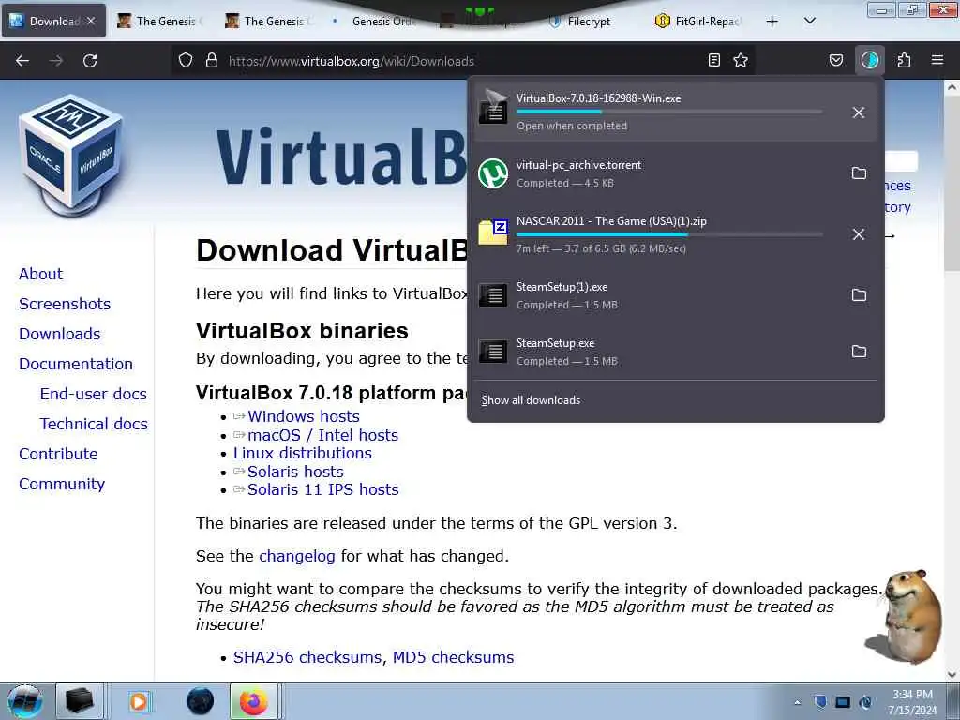
Task: Open the Save to Pocket icon
Action: (x=835, y=60)
